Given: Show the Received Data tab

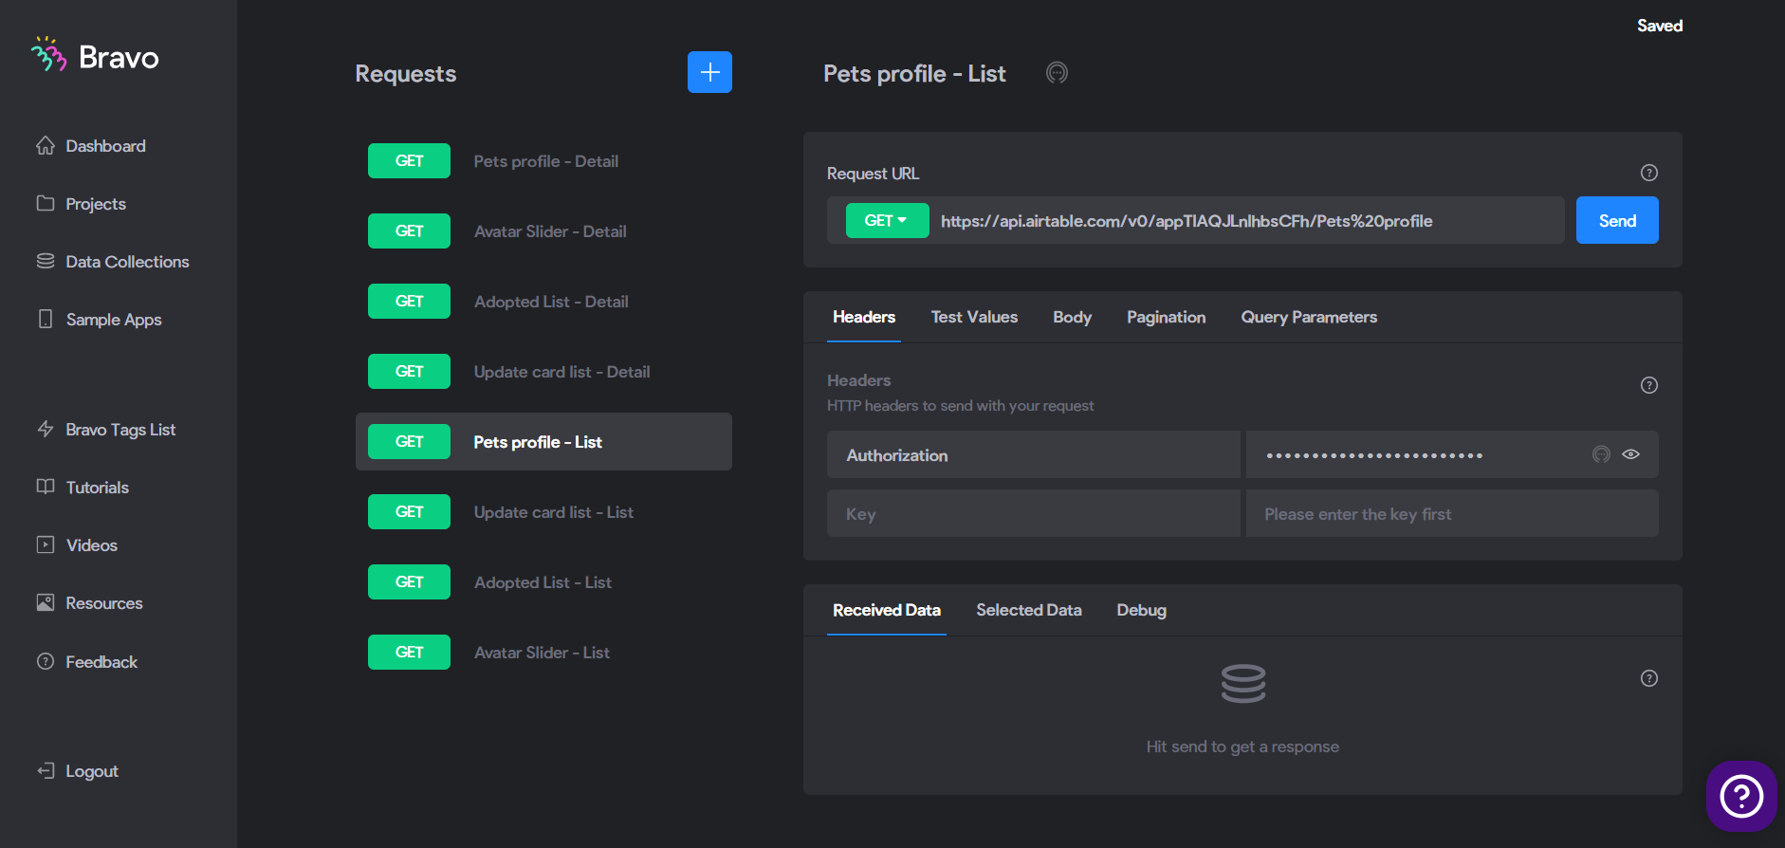Looking at the screenshot, I should pyautogui.click(x=887, y=610).
